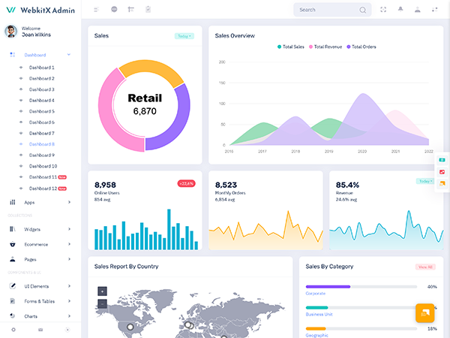Open the Today dropdown on Revenue card
450x338 pixels.
(x=425, y=181)
